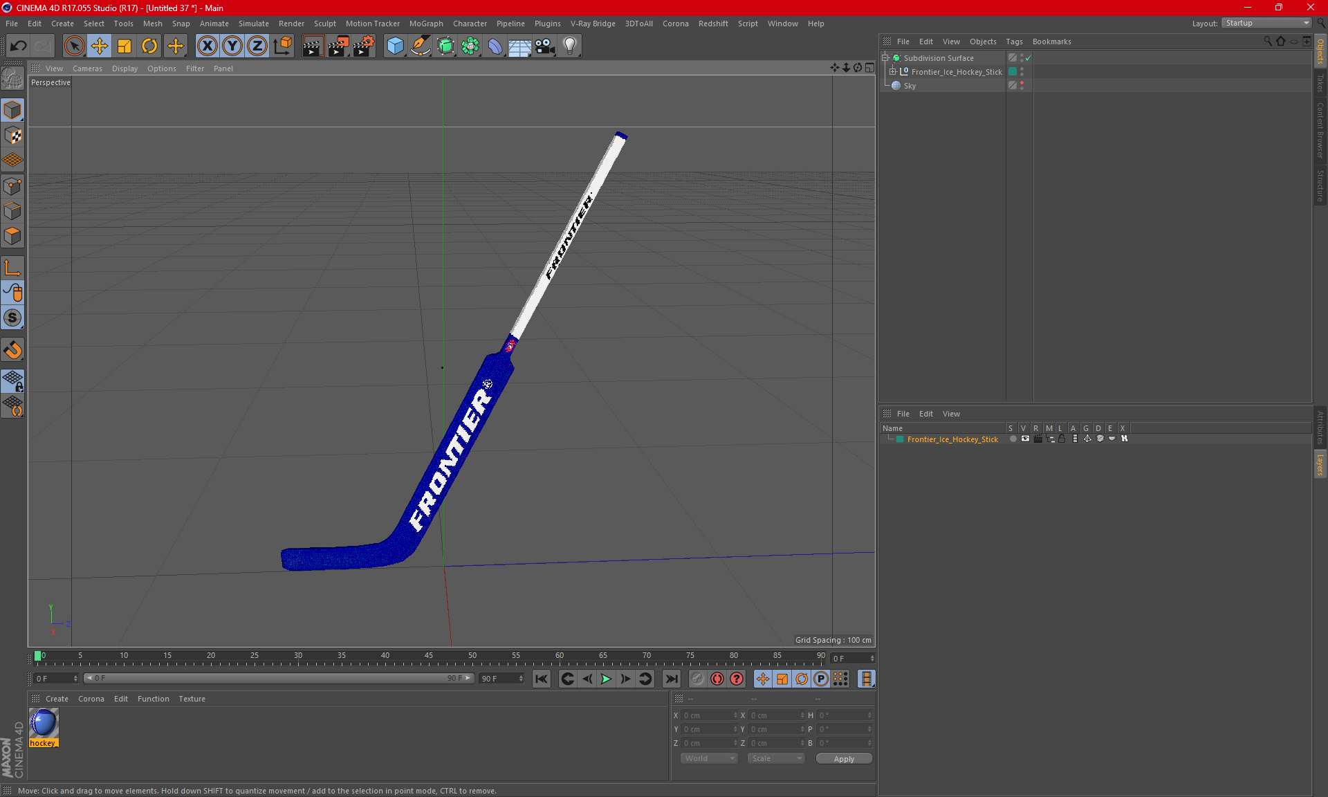The height and width of the screenshot is (797, 1328).
Task: Toggle X axis lock
Action: pos(207,46)
